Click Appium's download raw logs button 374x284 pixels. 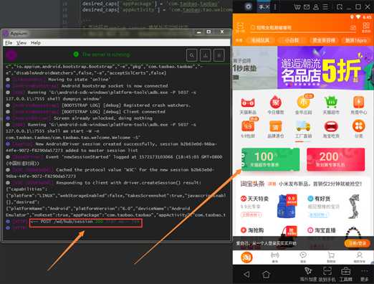[x=205, y=55]
